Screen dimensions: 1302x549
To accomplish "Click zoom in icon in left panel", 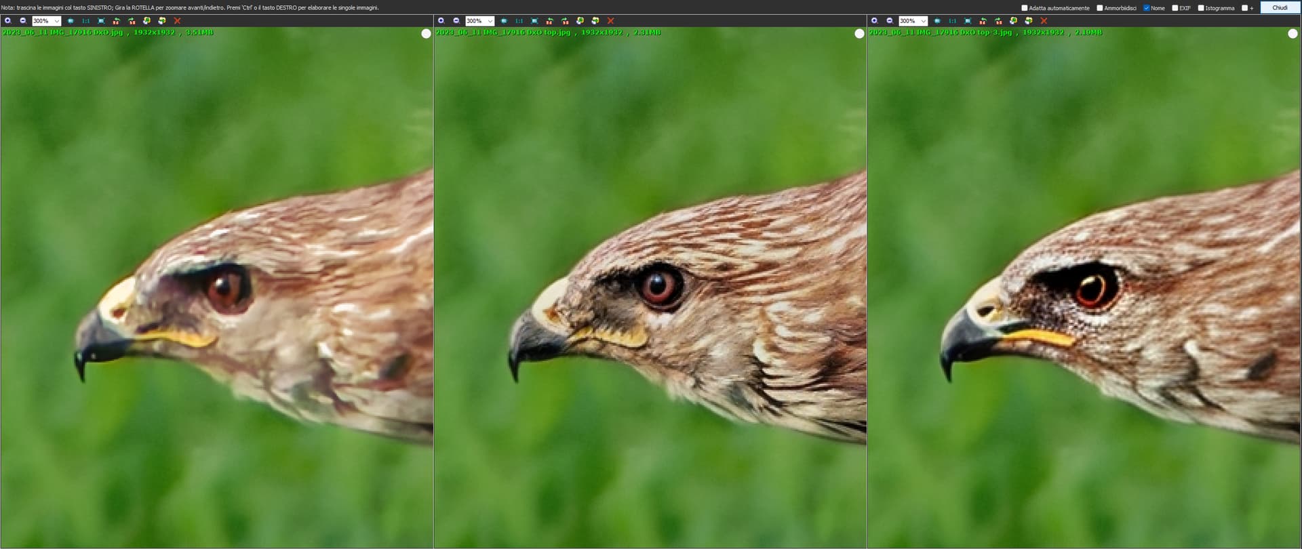I will (x=8, y=21).
